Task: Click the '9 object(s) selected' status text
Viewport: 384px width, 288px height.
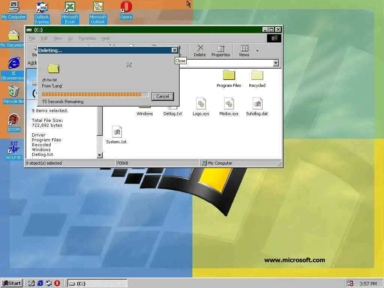Action: click(x=44, y=163)
